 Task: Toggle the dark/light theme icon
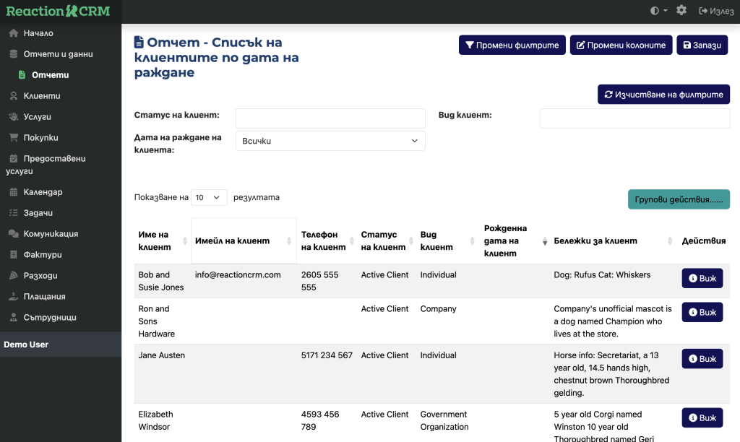658,11
